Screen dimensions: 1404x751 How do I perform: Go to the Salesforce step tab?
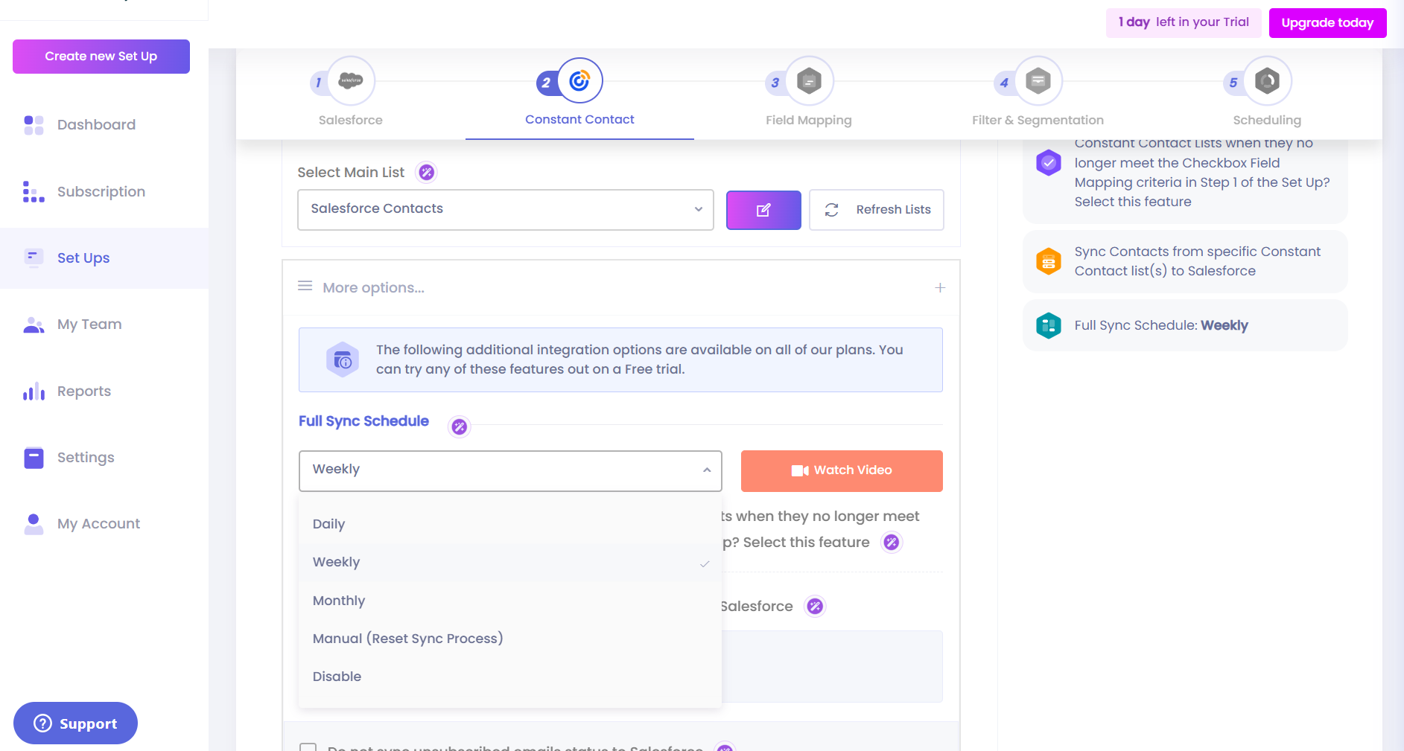(x=351, y=95)
